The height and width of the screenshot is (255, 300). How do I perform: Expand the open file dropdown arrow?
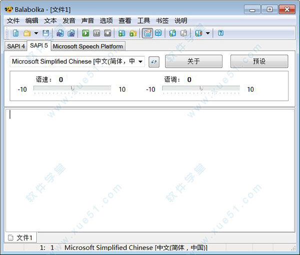(36, 33)
